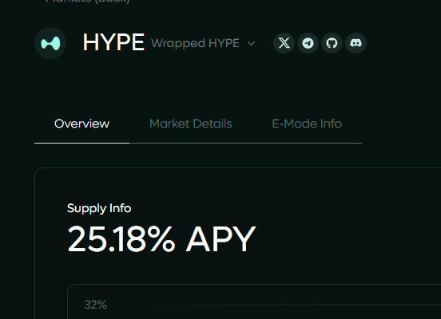
Task: Click the 25.18% APY value
Action: pyautogui.click(x=161, y=239)
